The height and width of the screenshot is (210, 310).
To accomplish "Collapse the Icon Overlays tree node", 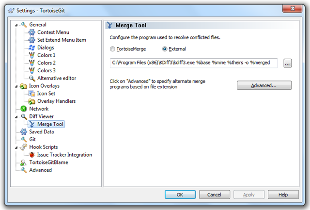I will (16, 86).
